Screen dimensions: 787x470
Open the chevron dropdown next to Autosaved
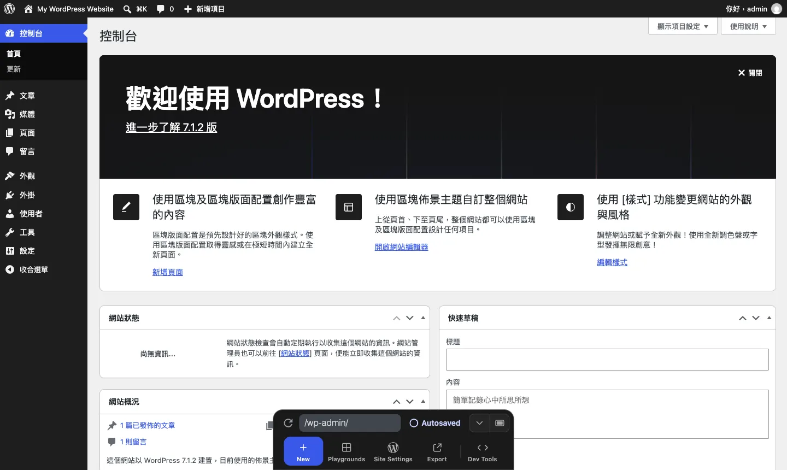(479, 423)
